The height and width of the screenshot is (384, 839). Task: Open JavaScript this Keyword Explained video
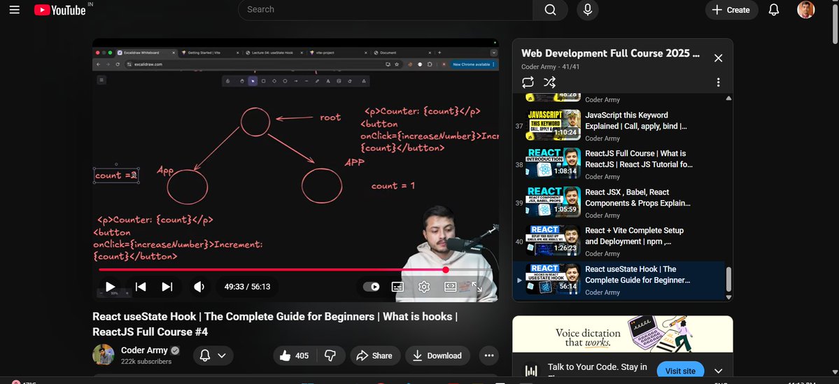point(635,120)
